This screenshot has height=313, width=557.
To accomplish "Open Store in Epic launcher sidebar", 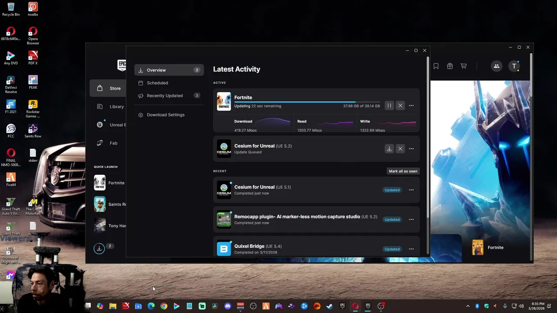I will 108,88.
